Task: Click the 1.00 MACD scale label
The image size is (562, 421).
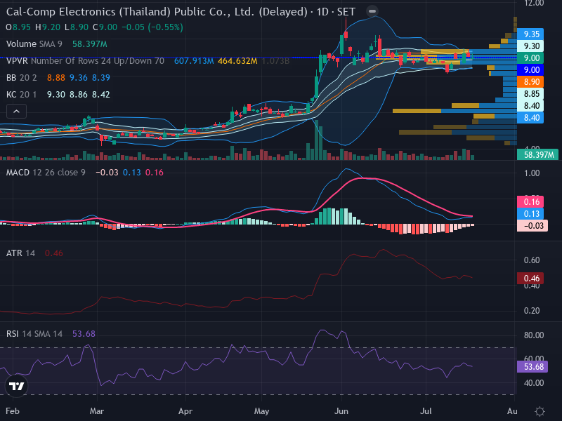Action: point(532,173)
